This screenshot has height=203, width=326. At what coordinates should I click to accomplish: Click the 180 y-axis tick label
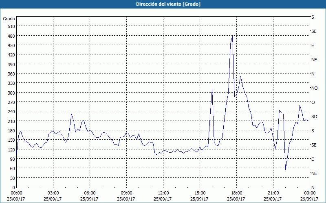pos(11,130)
